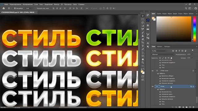Toggle Внутренняя тень effect visibility

pos(160,92)
